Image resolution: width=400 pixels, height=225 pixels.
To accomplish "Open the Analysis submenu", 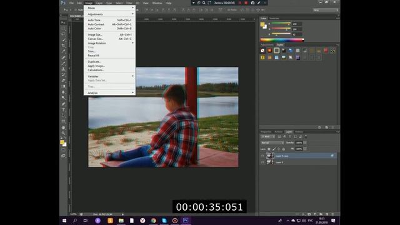I will pyautogui.click(x=110, y=93).
